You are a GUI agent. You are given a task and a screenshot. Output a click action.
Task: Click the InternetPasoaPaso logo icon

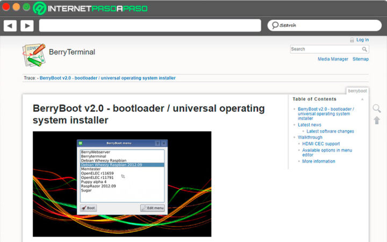[x=39, y=8]
